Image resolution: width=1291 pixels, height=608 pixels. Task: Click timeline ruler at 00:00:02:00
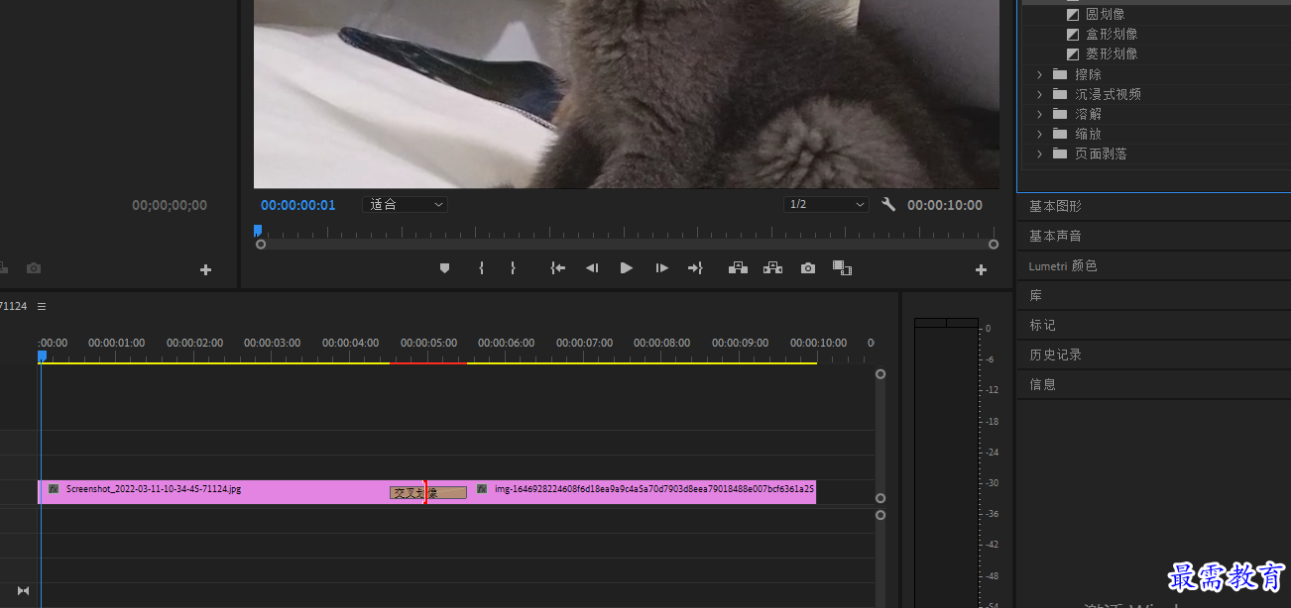point(194,344)
